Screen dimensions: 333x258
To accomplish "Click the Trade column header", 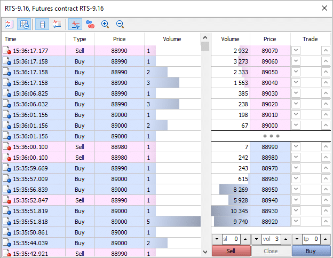I will (x=310, y=39).
